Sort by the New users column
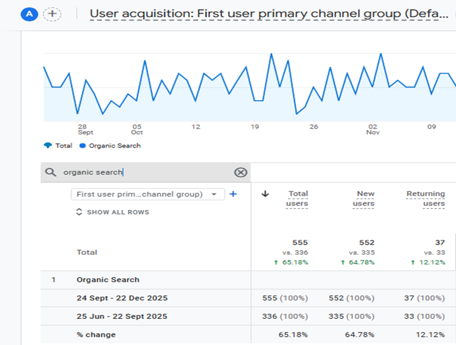Screen dimensions: 456x345 364,199
